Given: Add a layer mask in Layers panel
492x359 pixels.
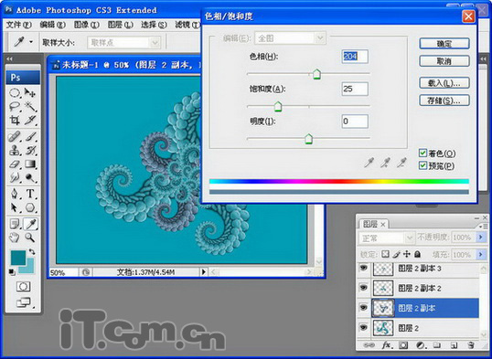Looking at the screenshot, I should tap(403, 345).
